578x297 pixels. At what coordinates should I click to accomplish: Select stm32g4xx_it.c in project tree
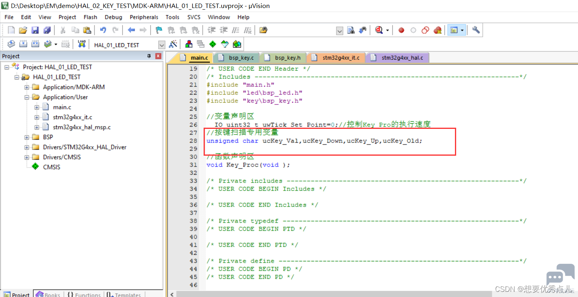tap(73, 117)
